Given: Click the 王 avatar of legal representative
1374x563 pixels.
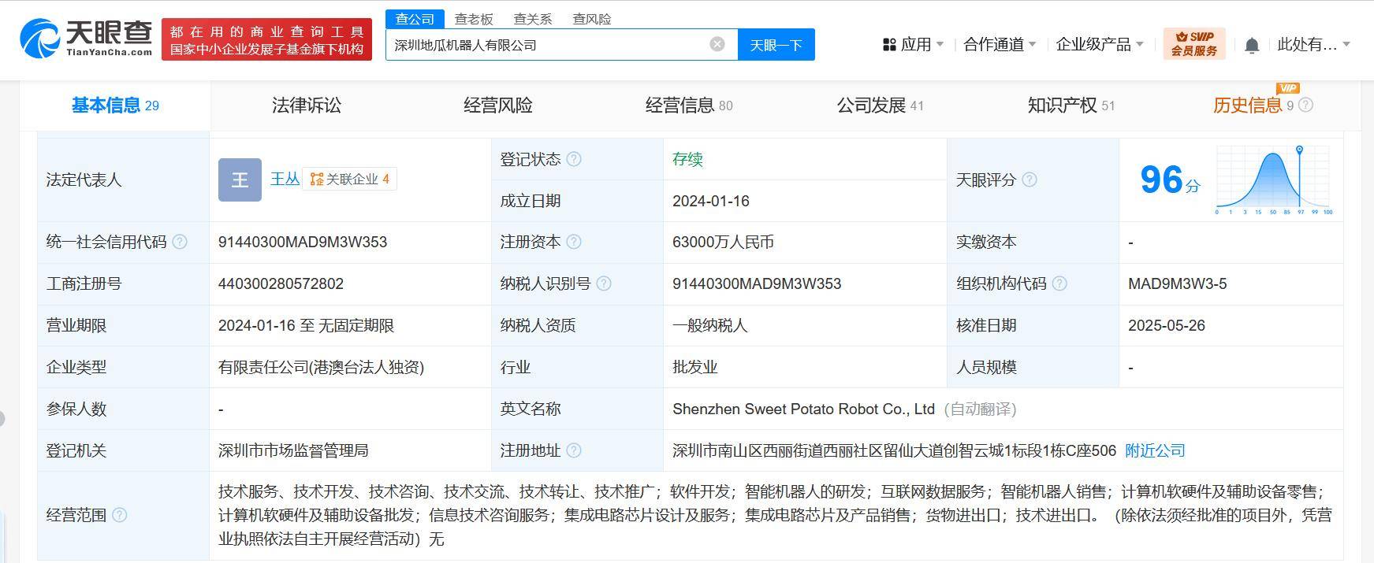Looking at the screenshot, I should 240,180.
